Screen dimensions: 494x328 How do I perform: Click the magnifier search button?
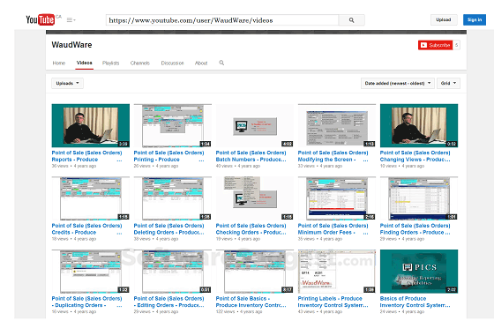click(x=352, y=20)
